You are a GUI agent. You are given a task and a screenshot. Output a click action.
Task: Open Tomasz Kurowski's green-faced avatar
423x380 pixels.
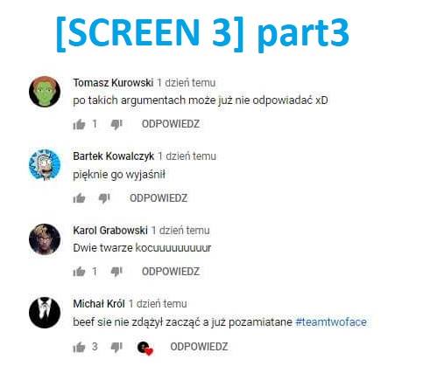[x=45, y=92]
